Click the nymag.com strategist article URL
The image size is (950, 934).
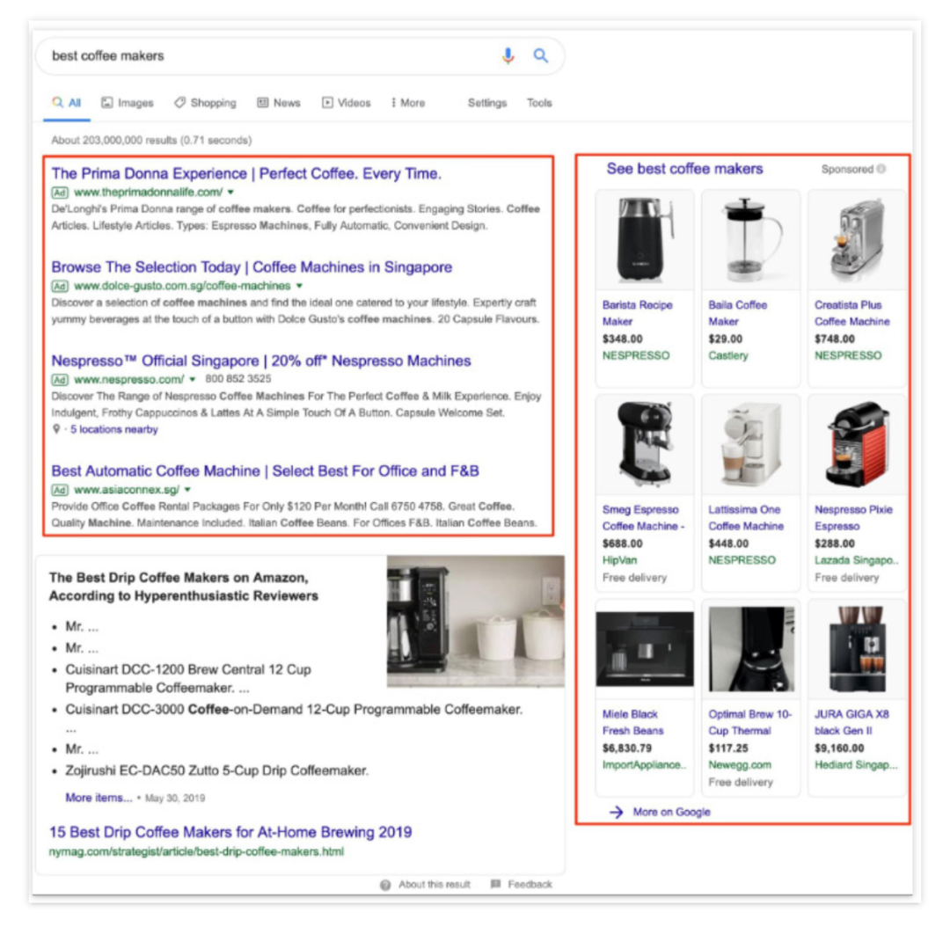pyautogui.click(x=196, y=851)
